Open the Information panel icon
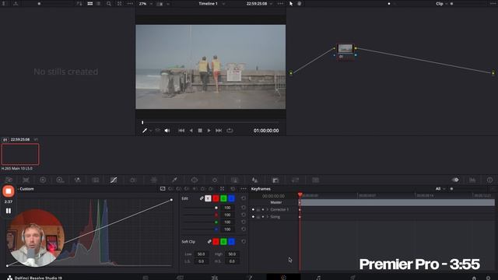 [489, 180]
